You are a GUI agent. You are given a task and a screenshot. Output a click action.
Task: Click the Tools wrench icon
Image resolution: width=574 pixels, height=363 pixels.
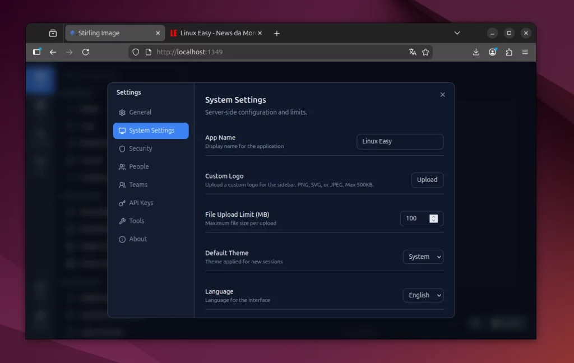tap(122, 221)
